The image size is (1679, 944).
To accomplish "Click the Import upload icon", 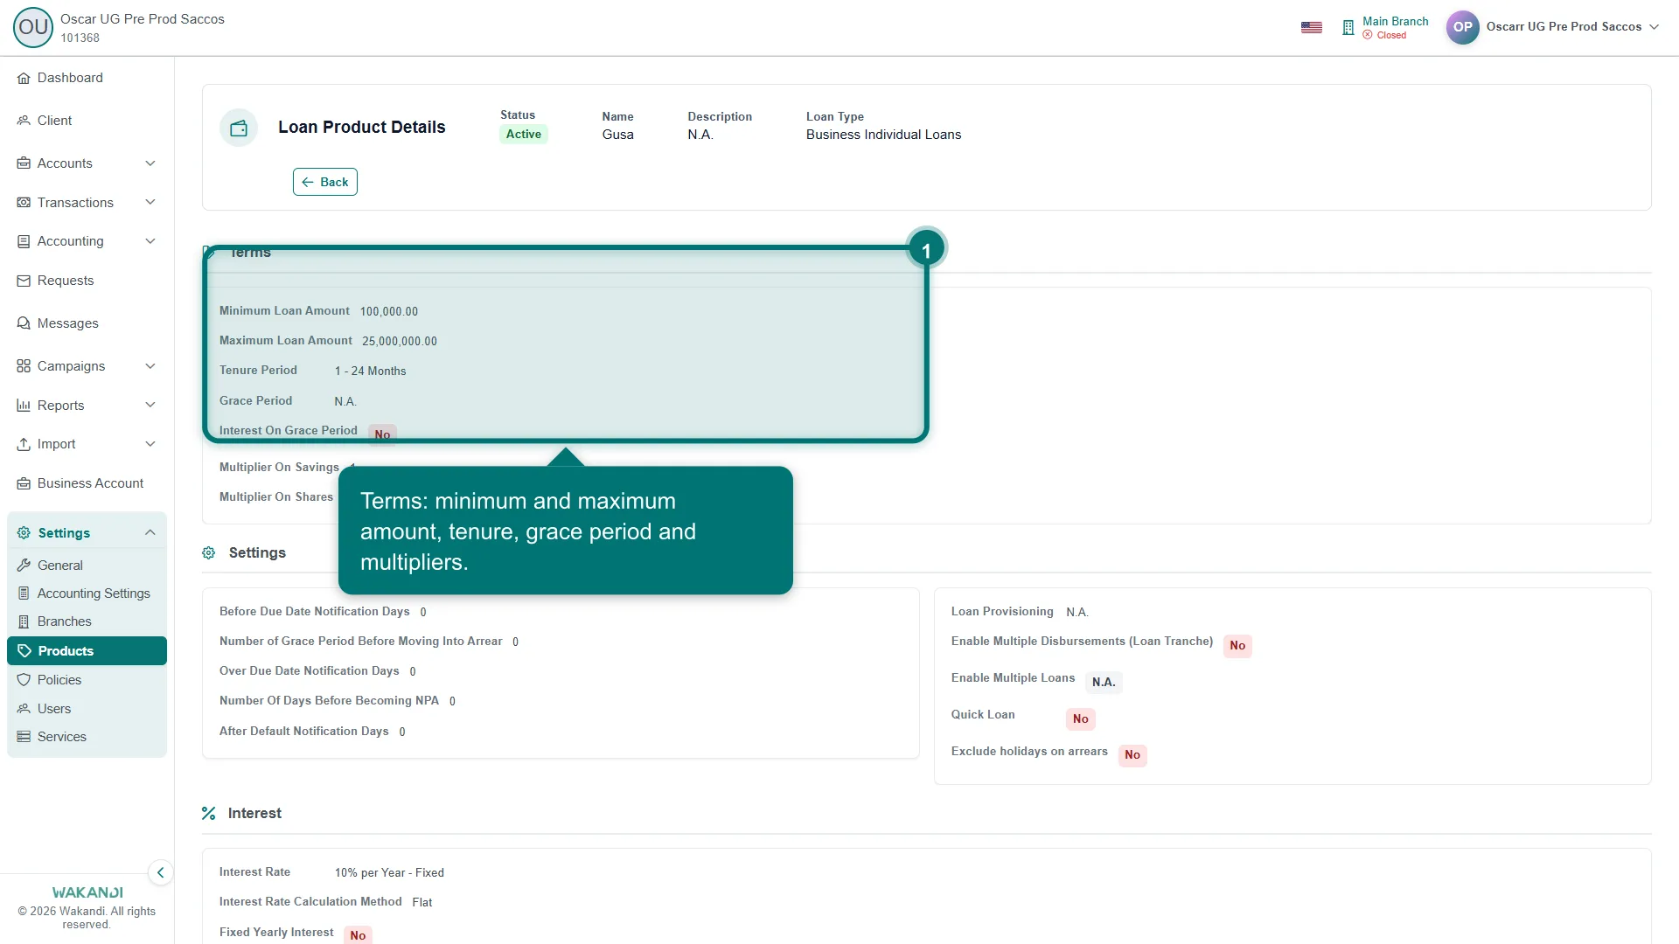I will [x=24, y=444].
